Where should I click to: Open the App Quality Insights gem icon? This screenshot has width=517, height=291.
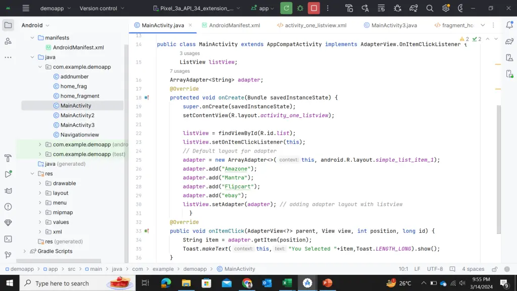point(8,223)
